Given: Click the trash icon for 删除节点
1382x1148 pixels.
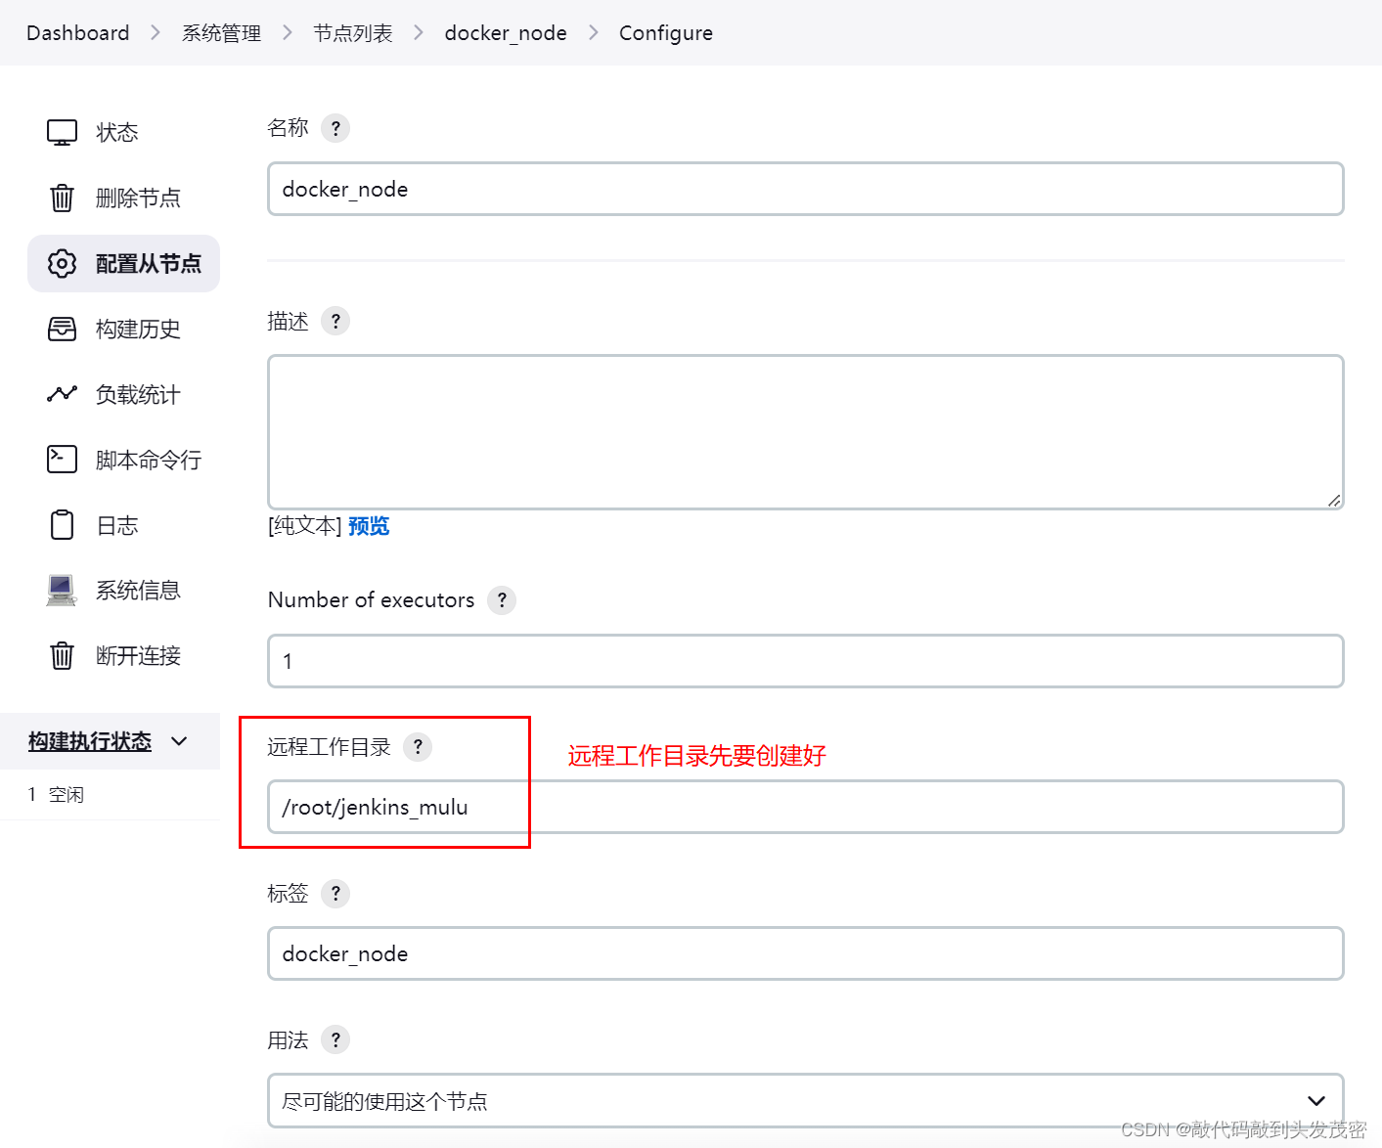Looking at the screenshot, I should 62,198.
